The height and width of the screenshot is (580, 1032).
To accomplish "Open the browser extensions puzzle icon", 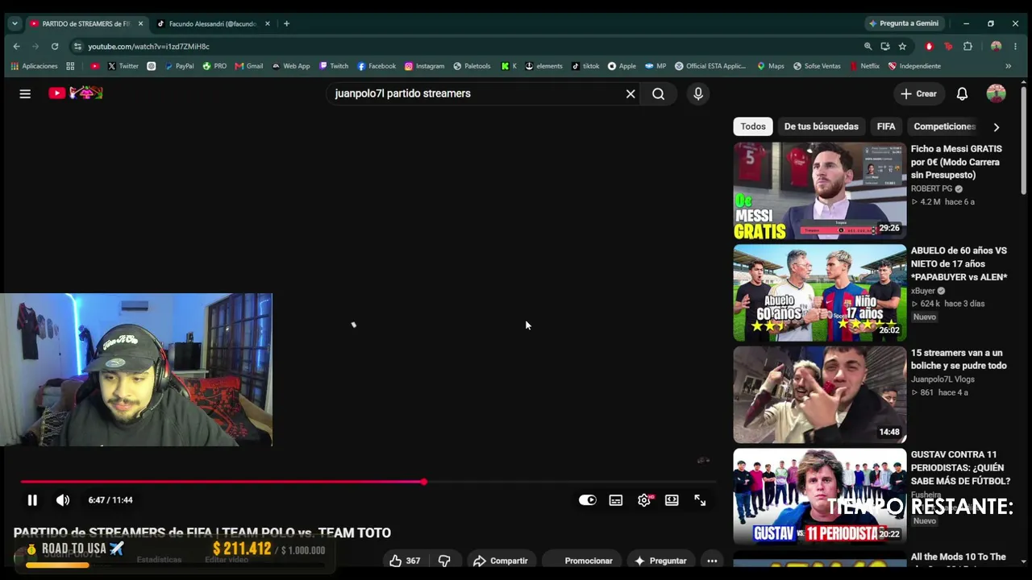I will point(967,47).
